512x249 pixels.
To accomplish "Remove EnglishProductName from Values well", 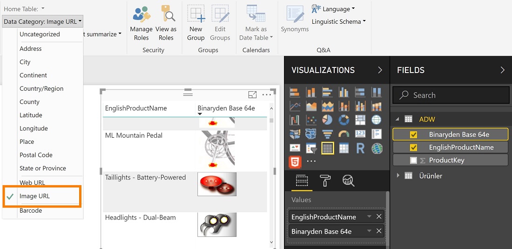I will pos(379,217).
